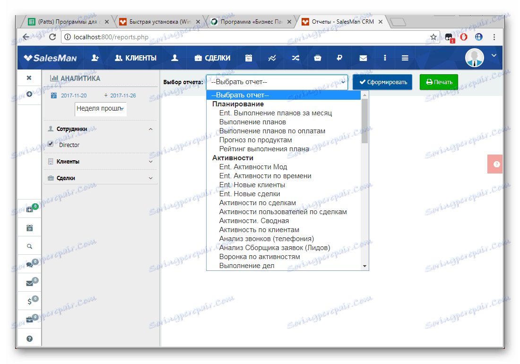Open sidebar envelope icon with badge
520x364 pixels.
point(30,283)
